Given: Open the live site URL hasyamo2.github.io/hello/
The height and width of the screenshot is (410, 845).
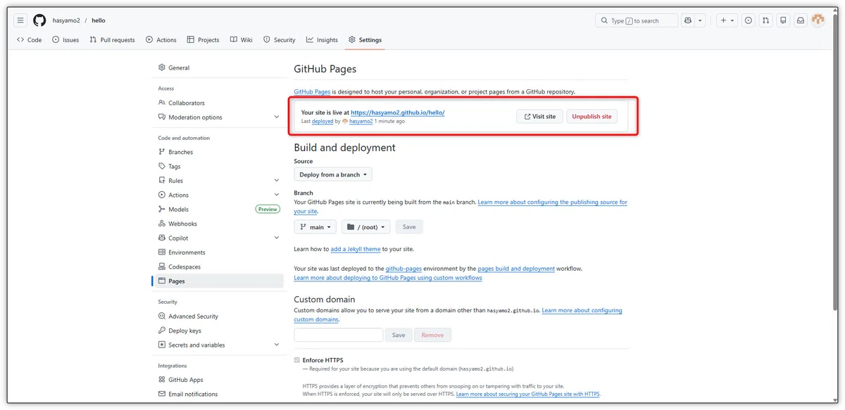Looking at the screenshot, I should [397, 113].
